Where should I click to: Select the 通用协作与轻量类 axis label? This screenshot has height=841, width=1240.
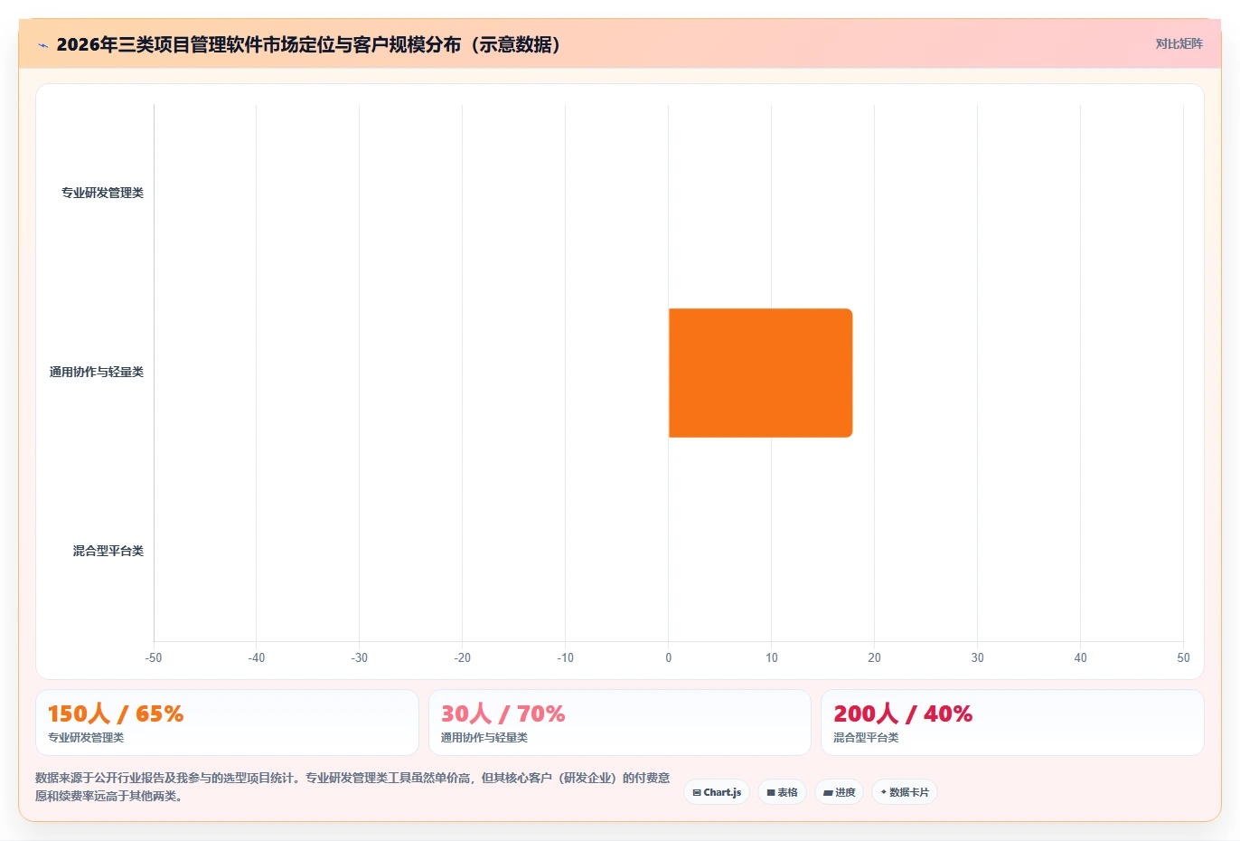click(97, 372)
